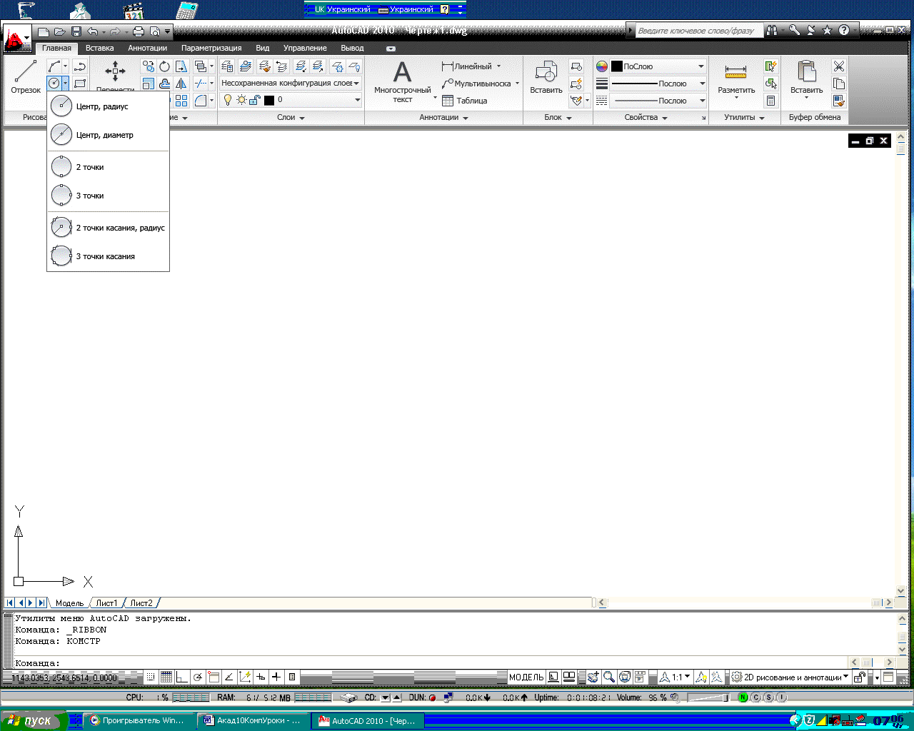The height and width of the screenshot is (731, 914).
Task: Switch to Аннотации ribbon tab
Action: (147, 49)
